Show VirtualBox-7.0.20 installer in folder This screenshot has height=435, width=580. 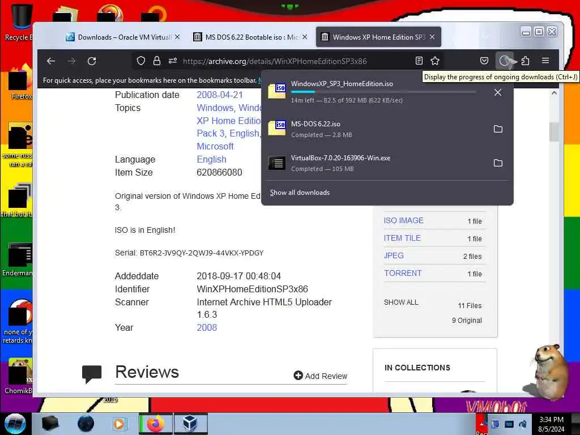tap(498, 163)
